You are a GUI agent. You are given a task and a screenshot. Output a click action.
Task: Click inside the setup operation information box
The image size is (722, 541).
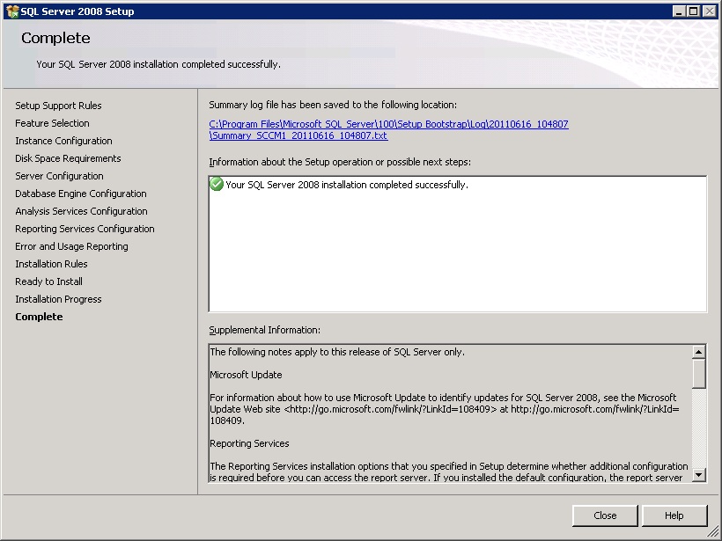pos(458,244)
